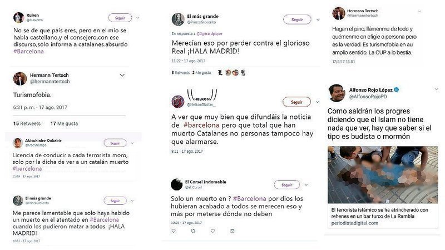Follow El más grande via top Seguir button

[x=297, y=19]
